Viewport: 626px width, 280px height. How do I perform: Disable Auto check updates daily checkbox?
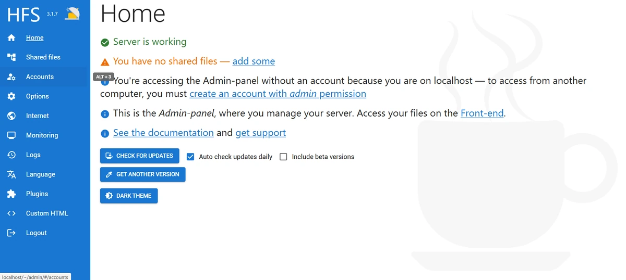tap(190, 157)
